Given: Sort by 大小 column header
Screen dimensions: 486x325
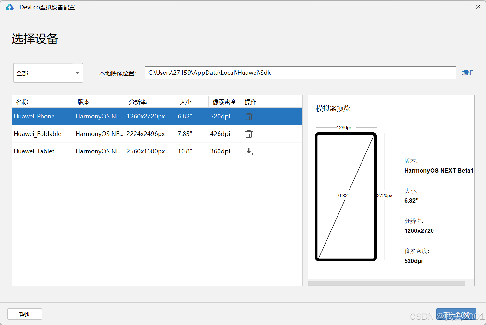Looking at the screenshot, I should click(x=193, y=102).
